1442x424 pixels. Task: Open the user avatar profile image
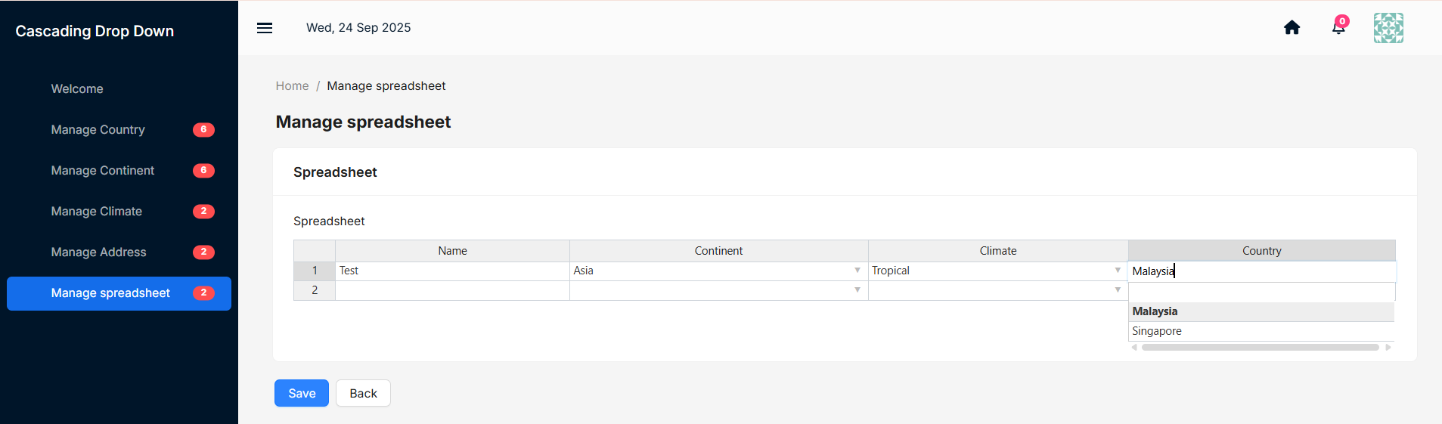1388,28
